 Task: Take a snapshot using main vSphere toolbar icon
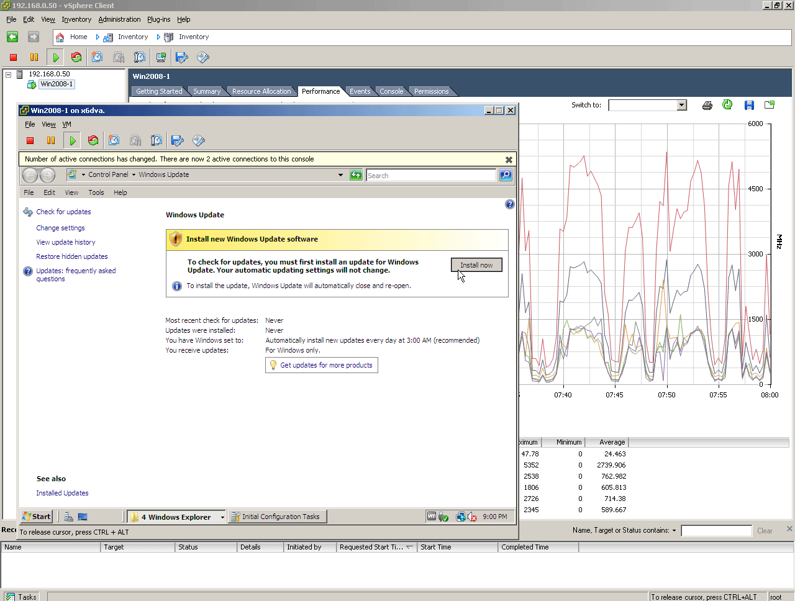pos(98,57)
